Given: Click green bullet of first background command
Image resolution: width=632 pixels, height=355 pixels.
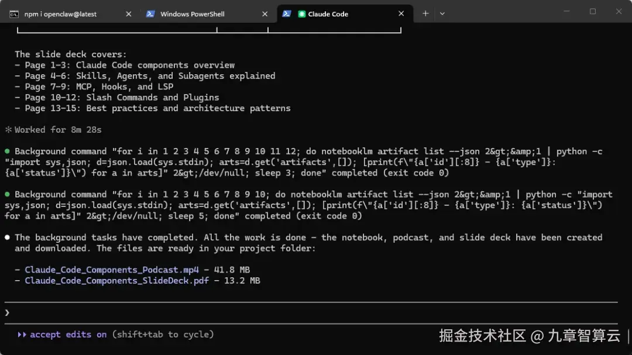Looking at the screenshot, I should point(7,151).
